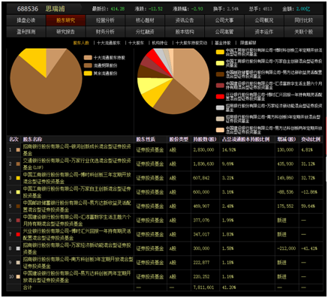The height and width of the screenshot is (298, 328).
Task: Open the 公司大事 tab
Action: [x=224, y=20]
